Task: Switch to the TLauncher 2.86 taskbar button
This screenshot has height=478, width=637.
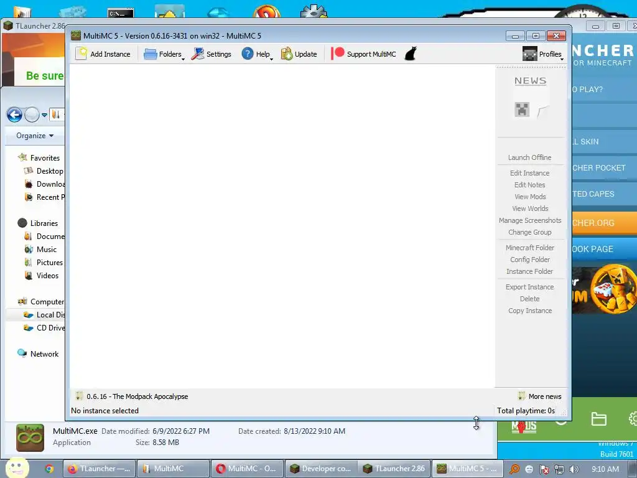Action: tap(394, 469)
